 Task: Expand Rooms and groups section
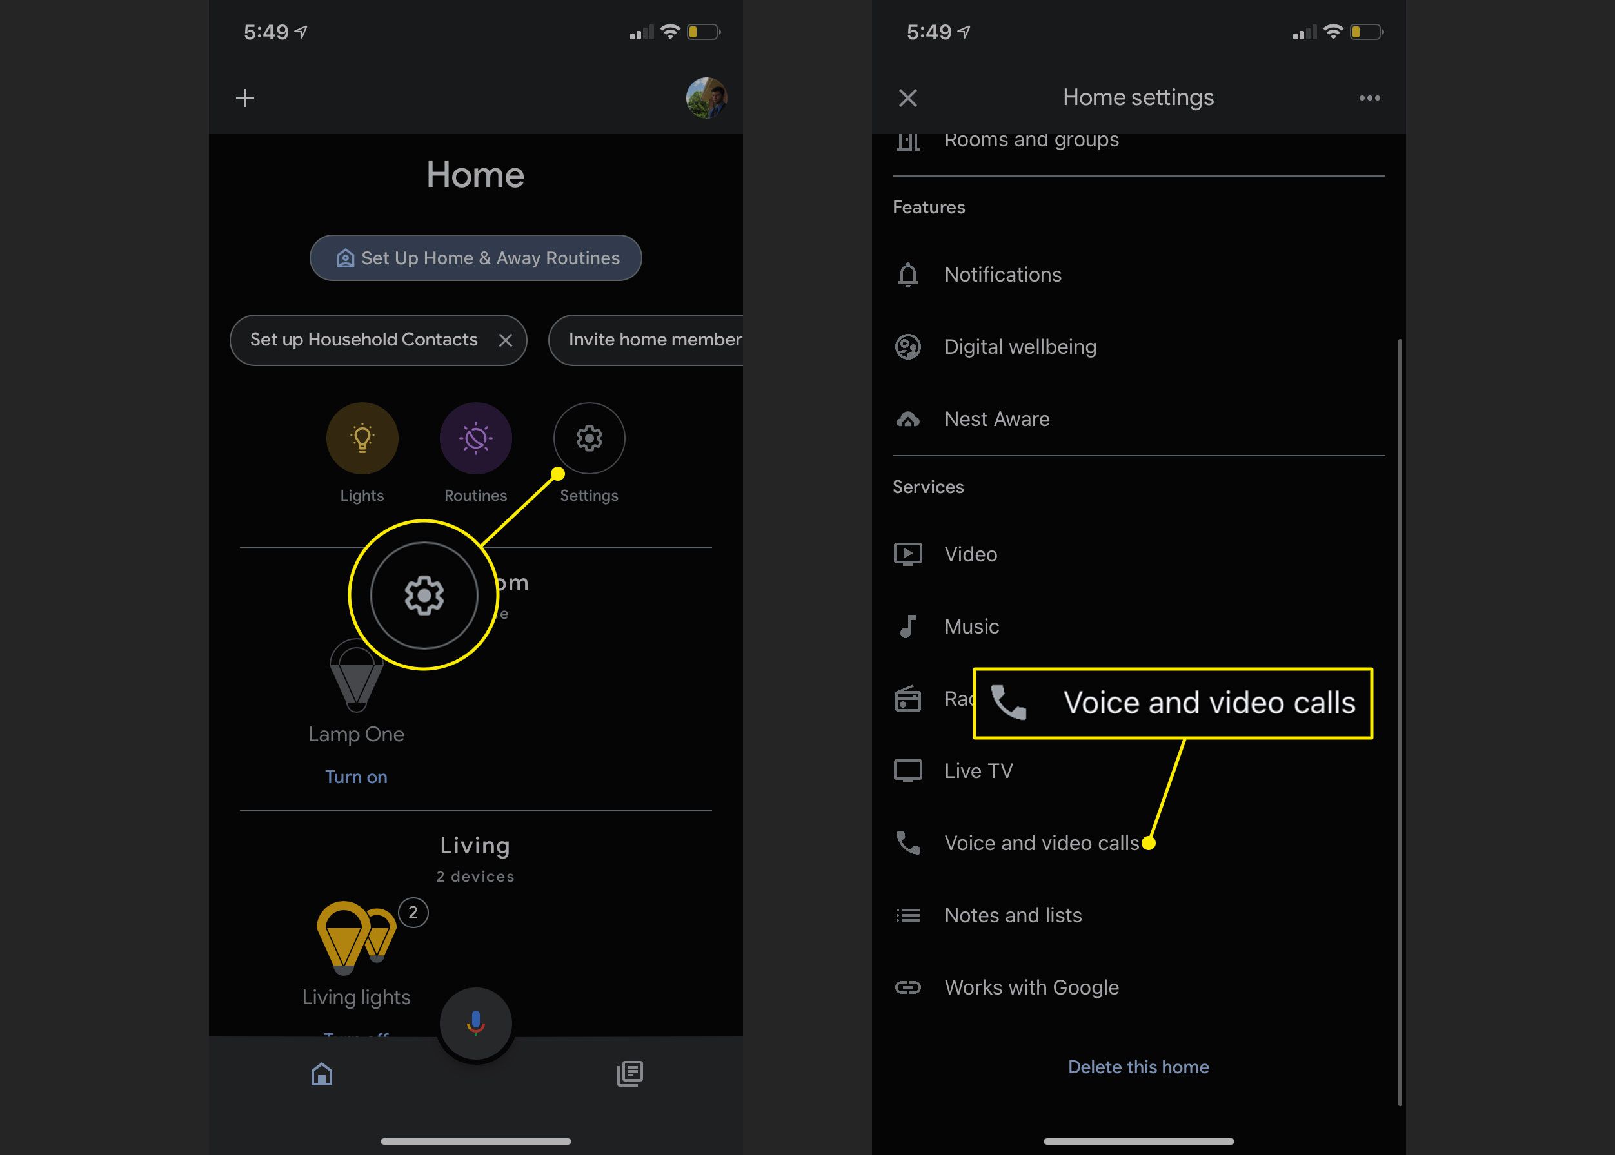(x=1031, y=139)
